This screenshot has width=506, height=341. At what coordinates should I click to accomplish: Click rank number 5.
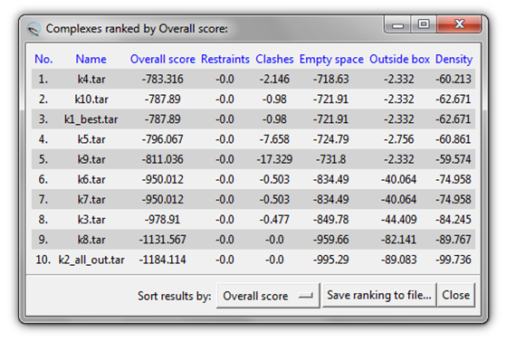pos(43,159)
